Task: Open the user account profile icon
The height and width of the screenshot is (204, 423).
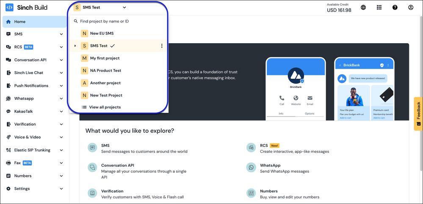Action: click(x=411, y=8)
